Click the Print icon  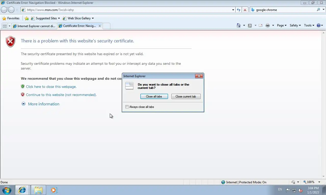coord(267,25)
